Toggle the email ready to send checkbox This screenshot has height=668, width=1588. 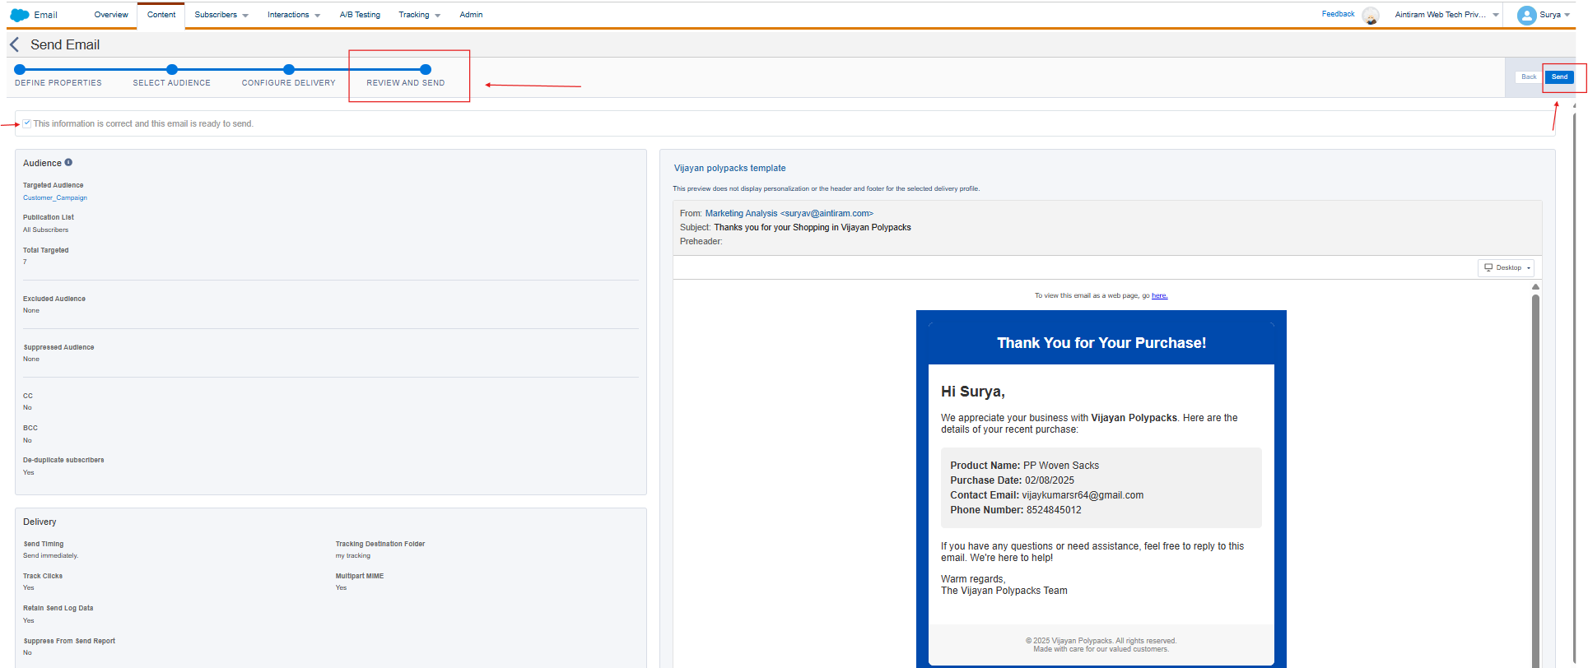[x=27, y=123]
